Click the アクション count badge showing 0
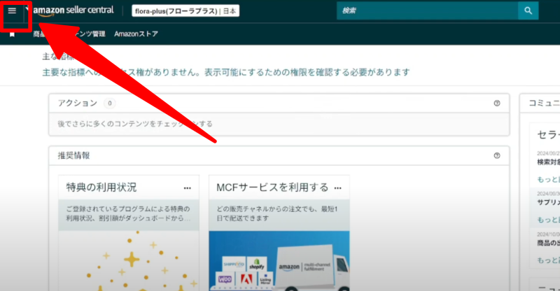Screen dimensions: 560x291 pyautogui.click(x=109, y=104)
